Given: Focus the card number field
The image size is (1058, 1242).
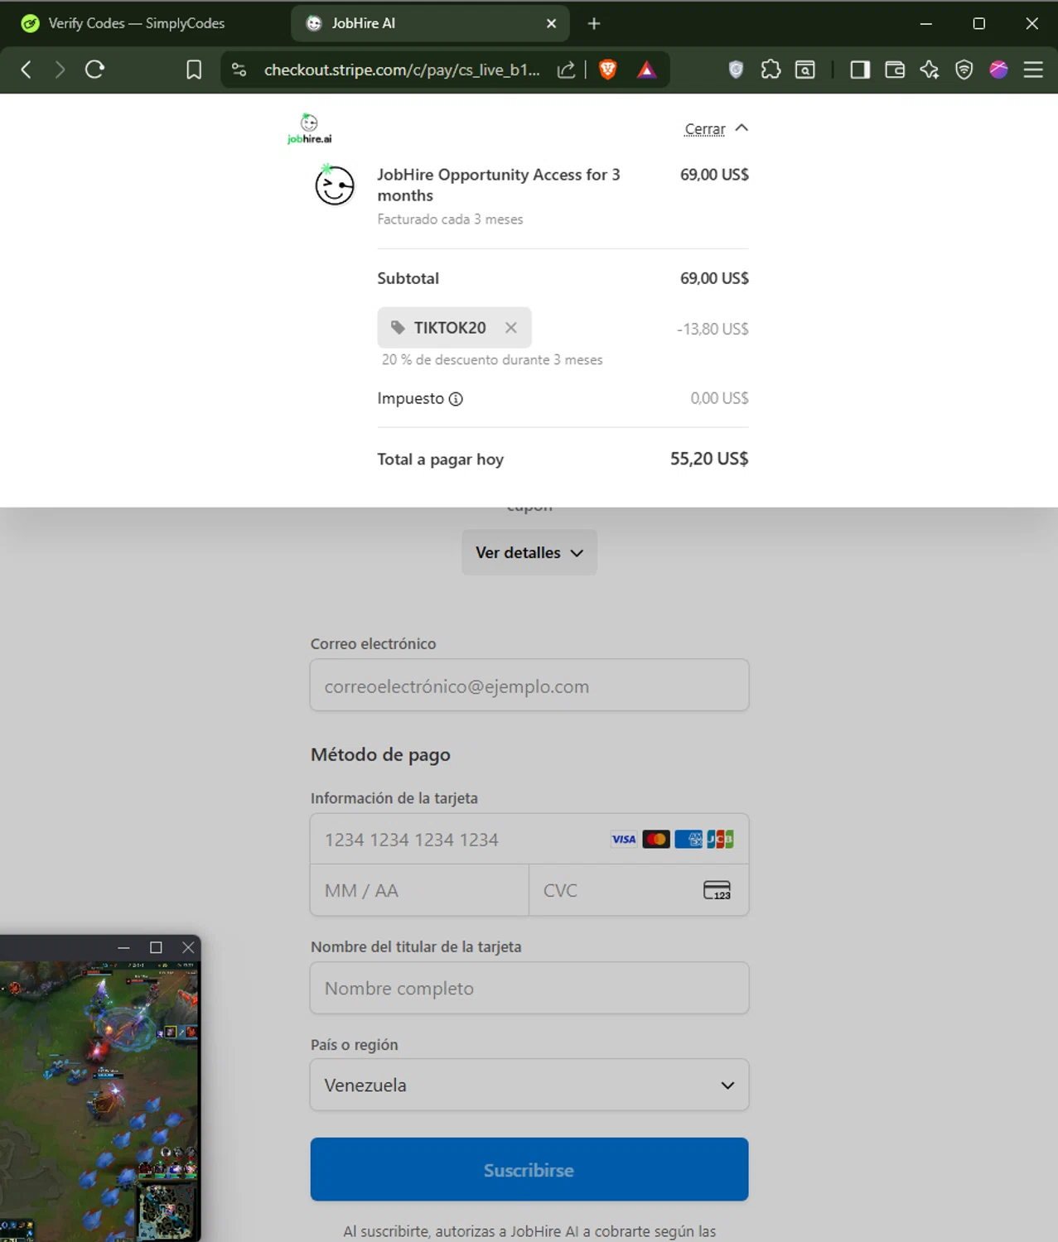Looking at the screenshot, I should point(529,840).
